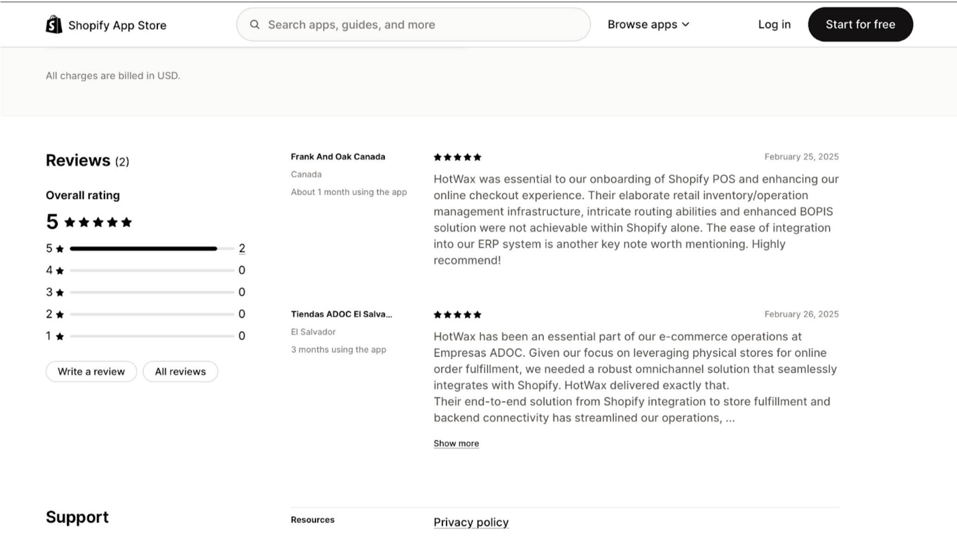The height and width of the screenshot is (542, 957).
Task: Open the All reviews page
Action: (x=180, y=372)
